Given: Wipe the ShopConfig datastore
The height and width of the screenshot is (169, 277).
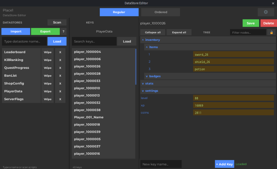Looking at the screenshot, I should pos(47,84).
